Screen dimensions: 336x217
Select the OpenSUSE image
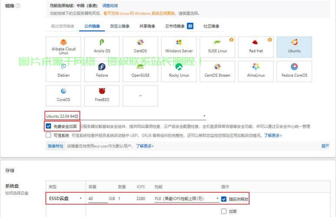pos(140,71)
